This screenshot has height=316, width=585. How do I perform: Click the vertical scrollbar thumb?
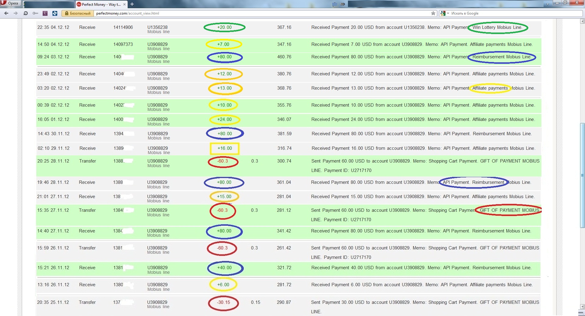582,175
